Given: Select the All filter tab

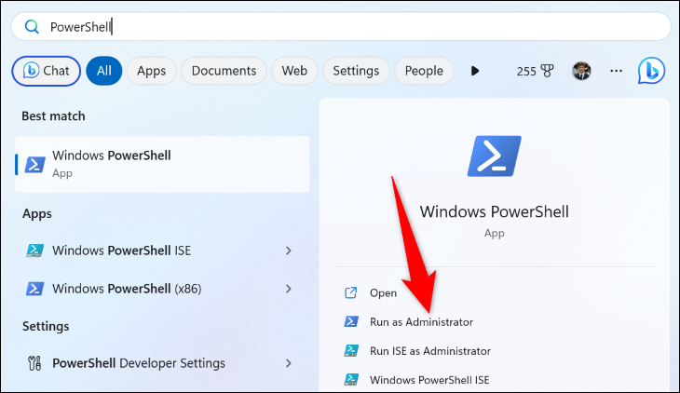Looking at the screenshot, I should coord(104,71).
